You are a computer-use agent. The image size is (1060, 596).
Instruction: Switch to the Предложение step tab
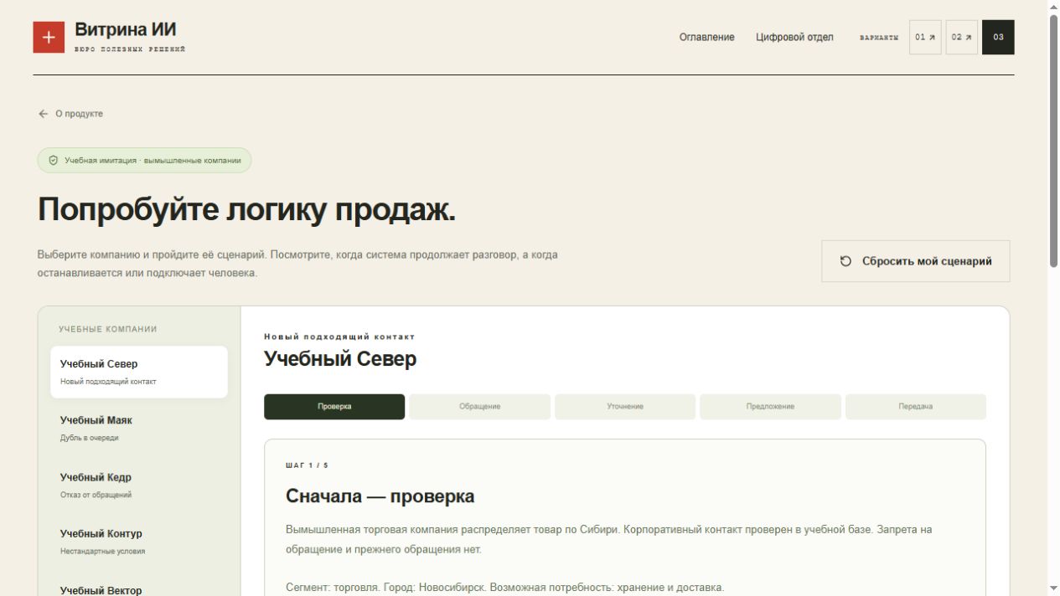coord(770,407)
